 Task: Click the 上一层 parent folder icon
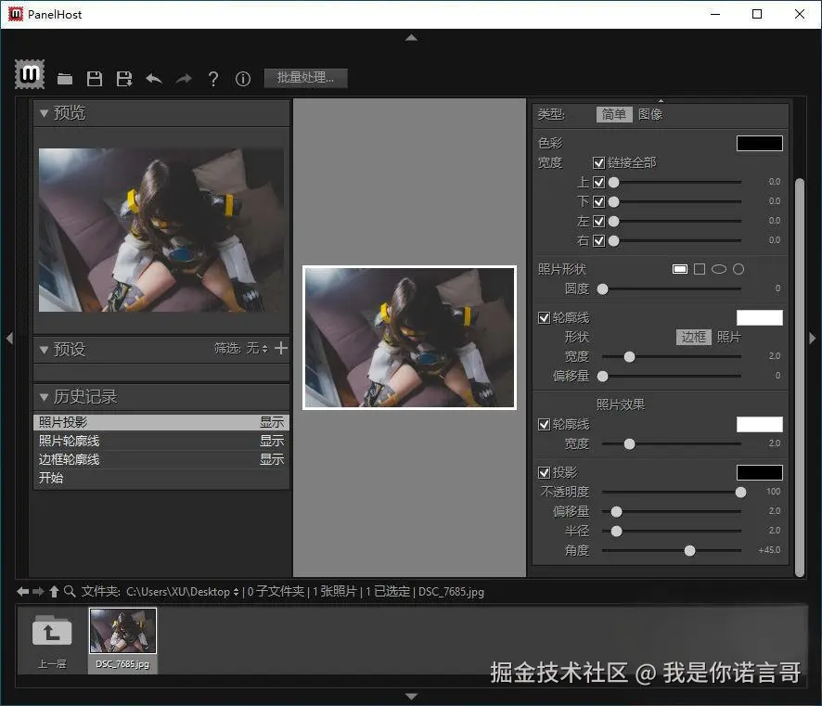(x=52, y=633)
